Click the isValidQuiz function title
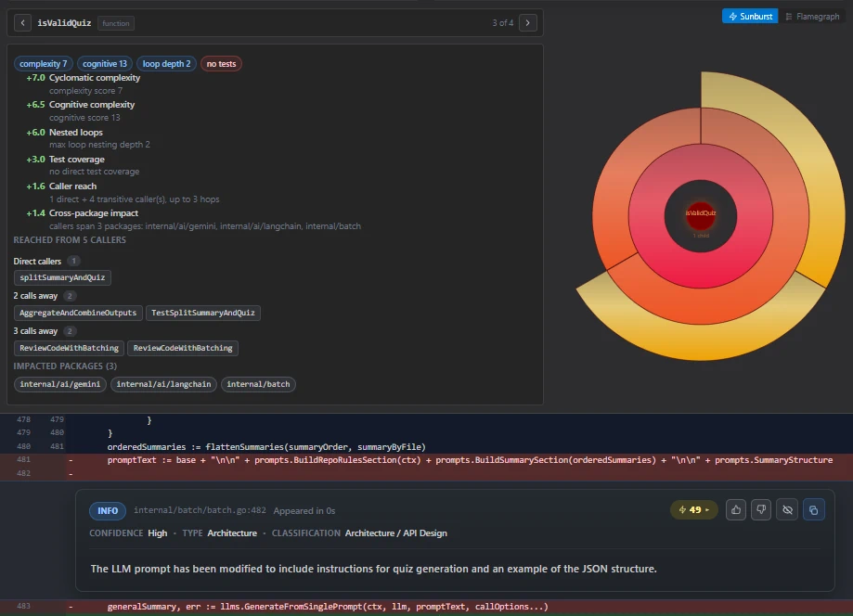Image resolution: width=853 pixels, height=616 pixels. click(64, 23)
